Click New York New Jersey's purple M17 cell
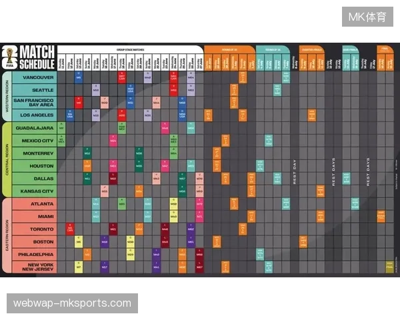400x320 pixels. coord(105,267)
